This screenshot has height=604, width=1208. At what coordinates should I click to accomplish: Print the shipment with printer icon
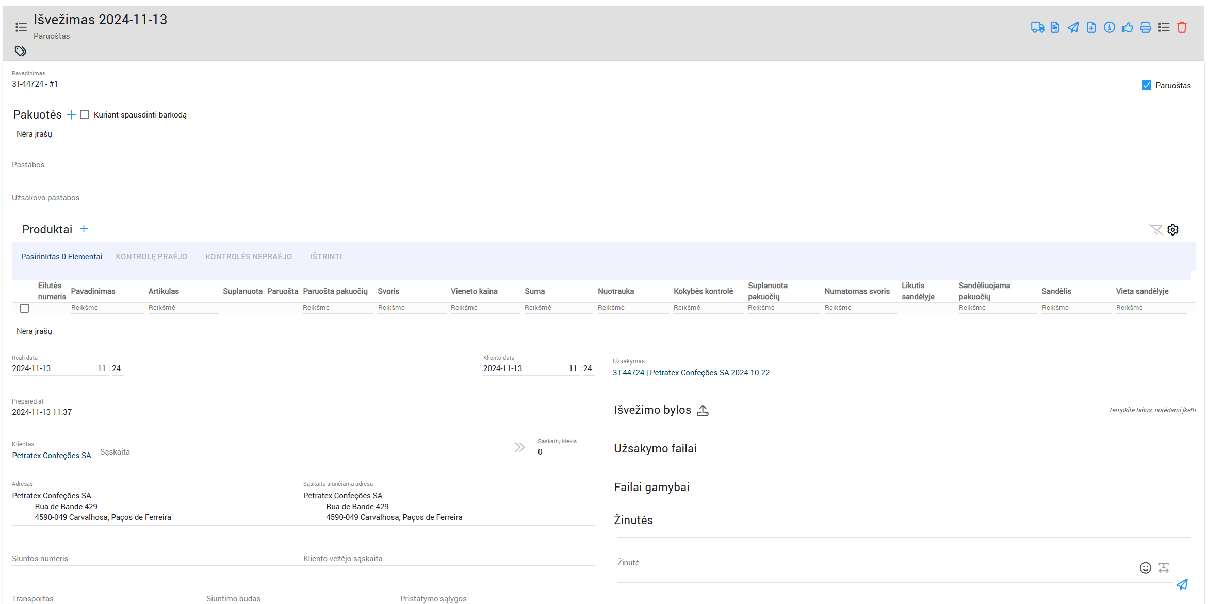coord(1146,27)
